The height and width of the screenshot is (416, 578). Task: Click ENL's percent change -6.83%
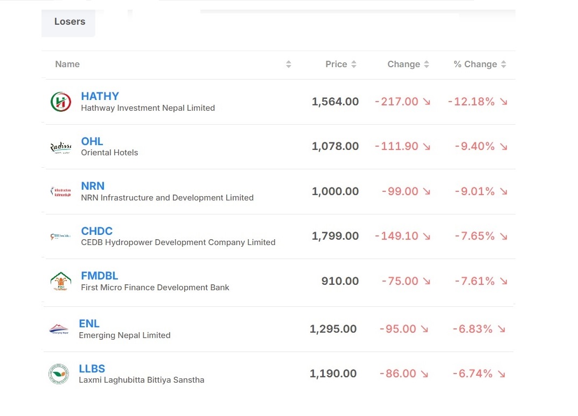coord(472,329)
